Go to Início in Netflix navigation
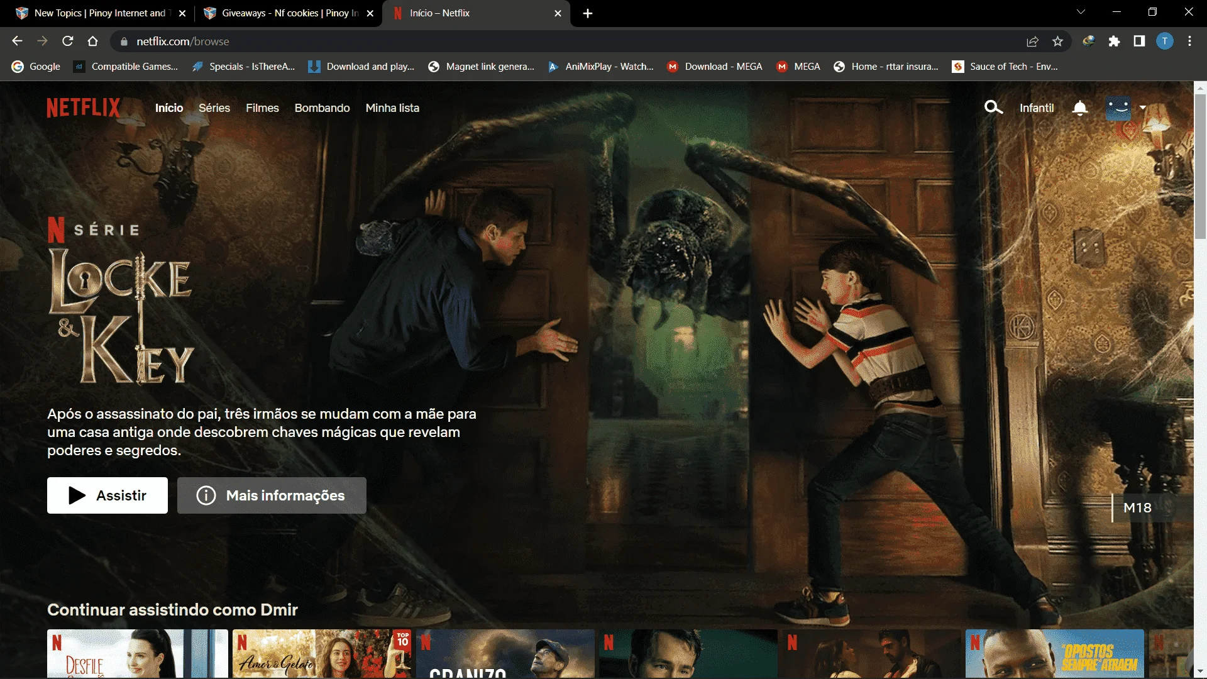This screenshot has width=1207, height=679. (169, 108)
